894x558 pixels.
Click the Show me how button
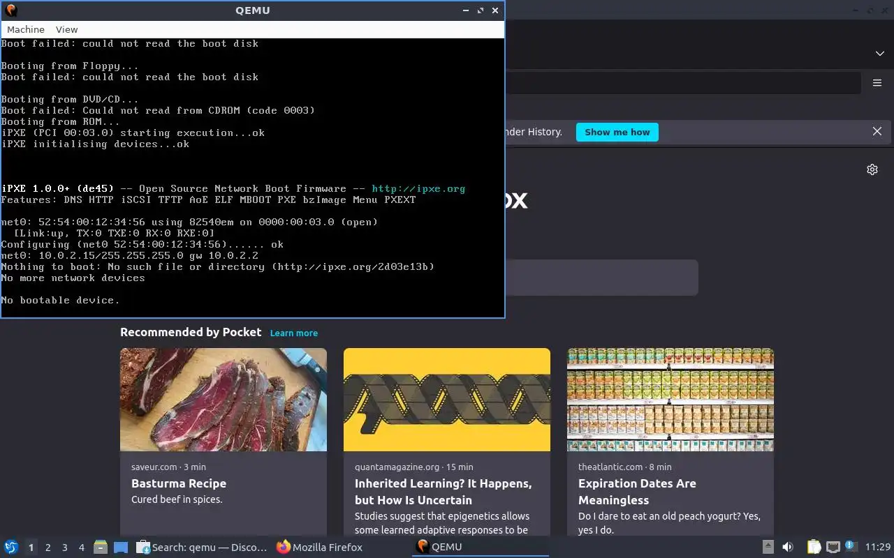[617, 132]
